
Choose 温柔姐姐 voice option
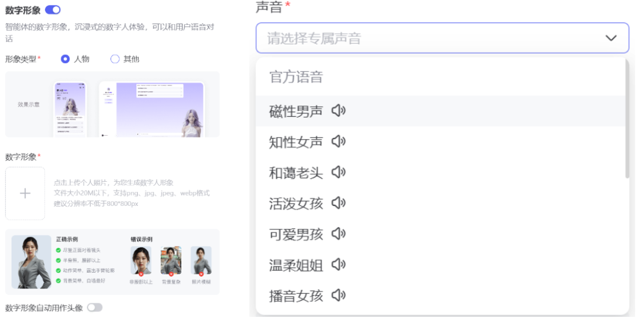(x=296, y=265)
